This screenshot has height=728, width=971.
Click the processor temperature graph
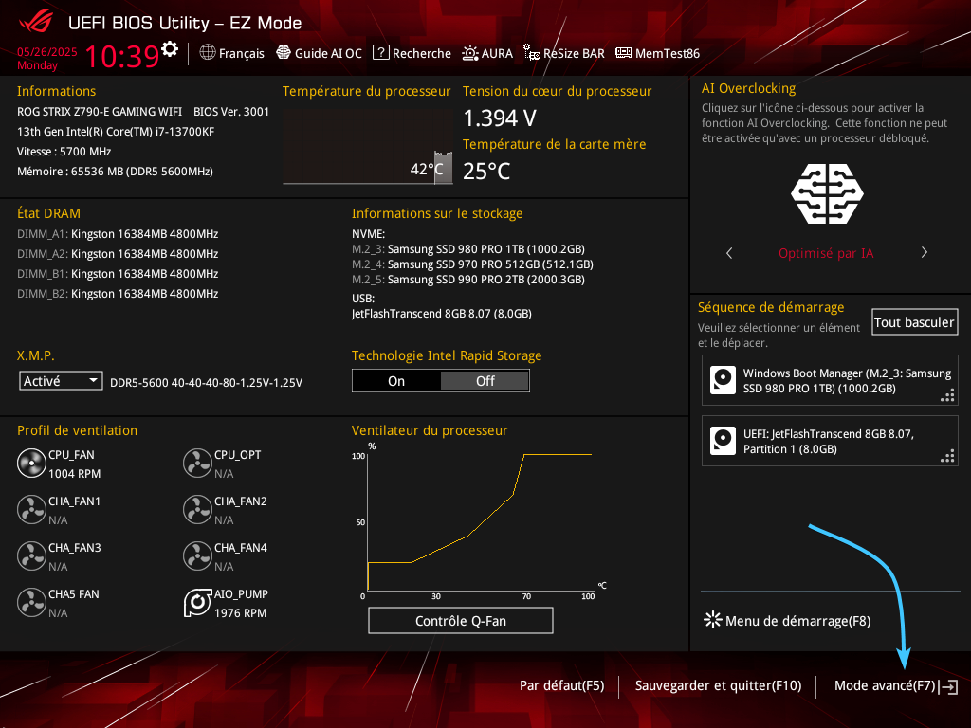(368, 147)
